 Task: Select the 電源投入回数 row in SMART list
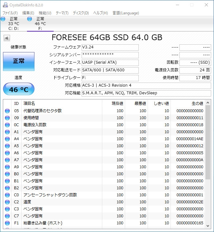(104, 125)
